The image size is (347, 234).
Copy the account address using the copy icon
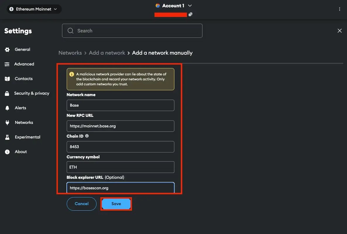coord(190,14)
